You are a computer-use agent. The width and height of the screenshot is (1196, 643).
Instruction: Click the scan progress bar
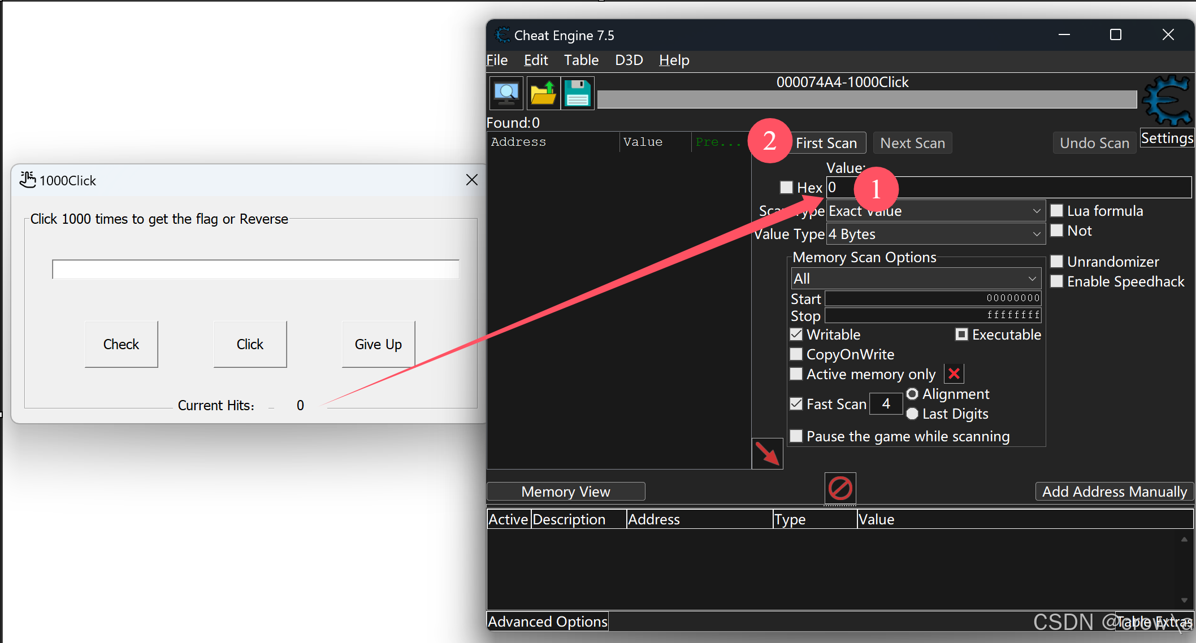point(866,99)
